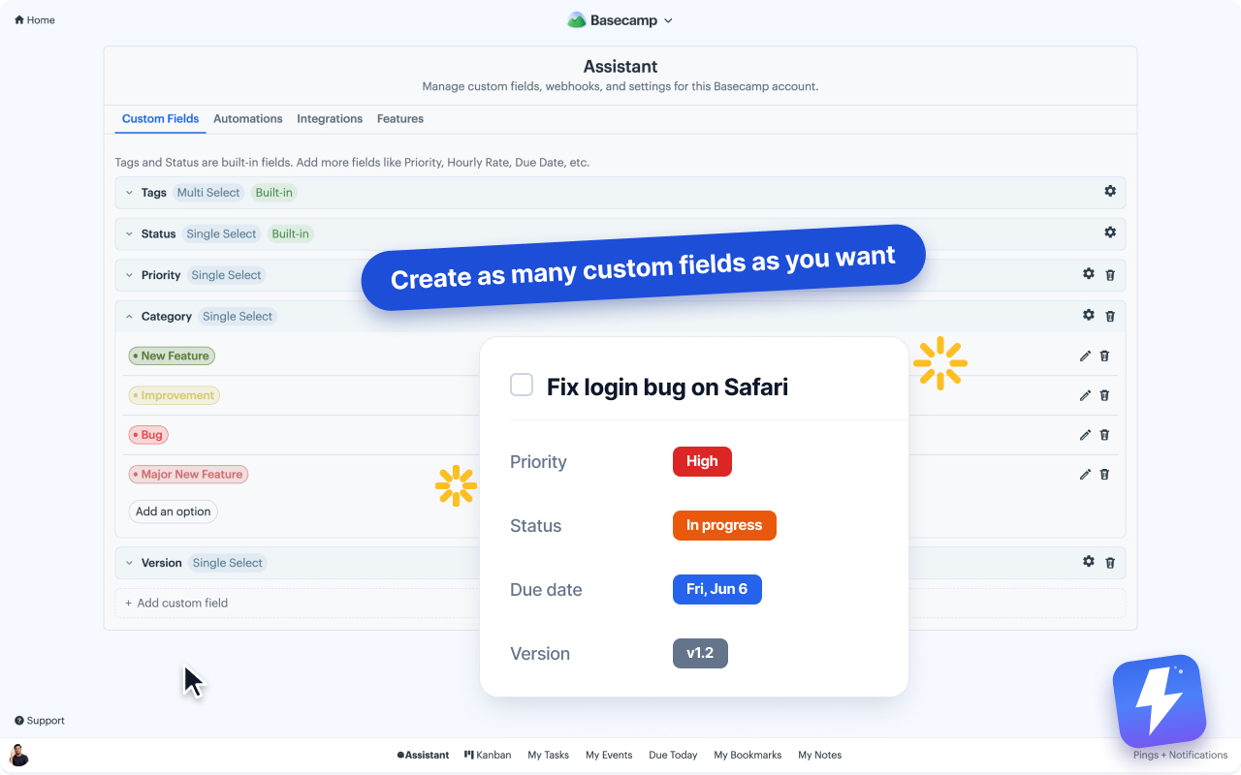Expand the Status field row
This screenshot has width=1241, height=775.
[129, 233]
